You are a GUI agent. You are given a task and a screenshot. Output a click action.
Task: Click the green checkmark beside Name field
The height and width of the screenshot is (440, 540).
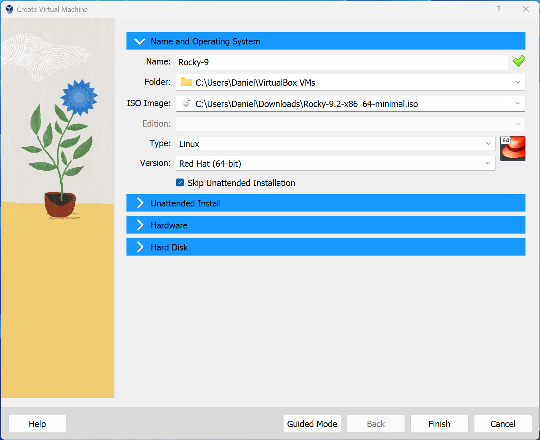tap(519, 61)
